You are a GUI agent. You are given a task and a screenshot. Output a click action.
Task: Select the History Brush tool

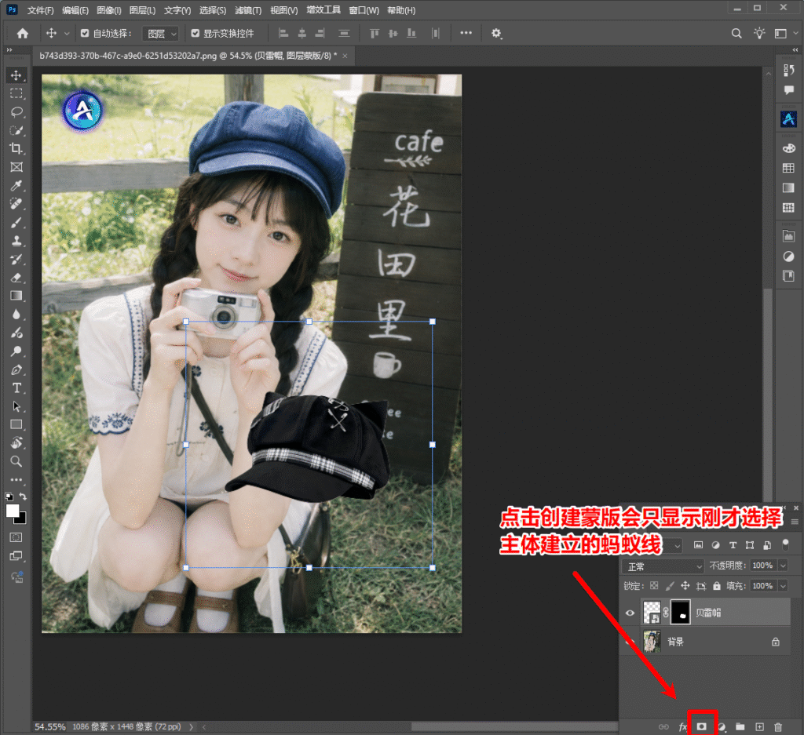16,259
